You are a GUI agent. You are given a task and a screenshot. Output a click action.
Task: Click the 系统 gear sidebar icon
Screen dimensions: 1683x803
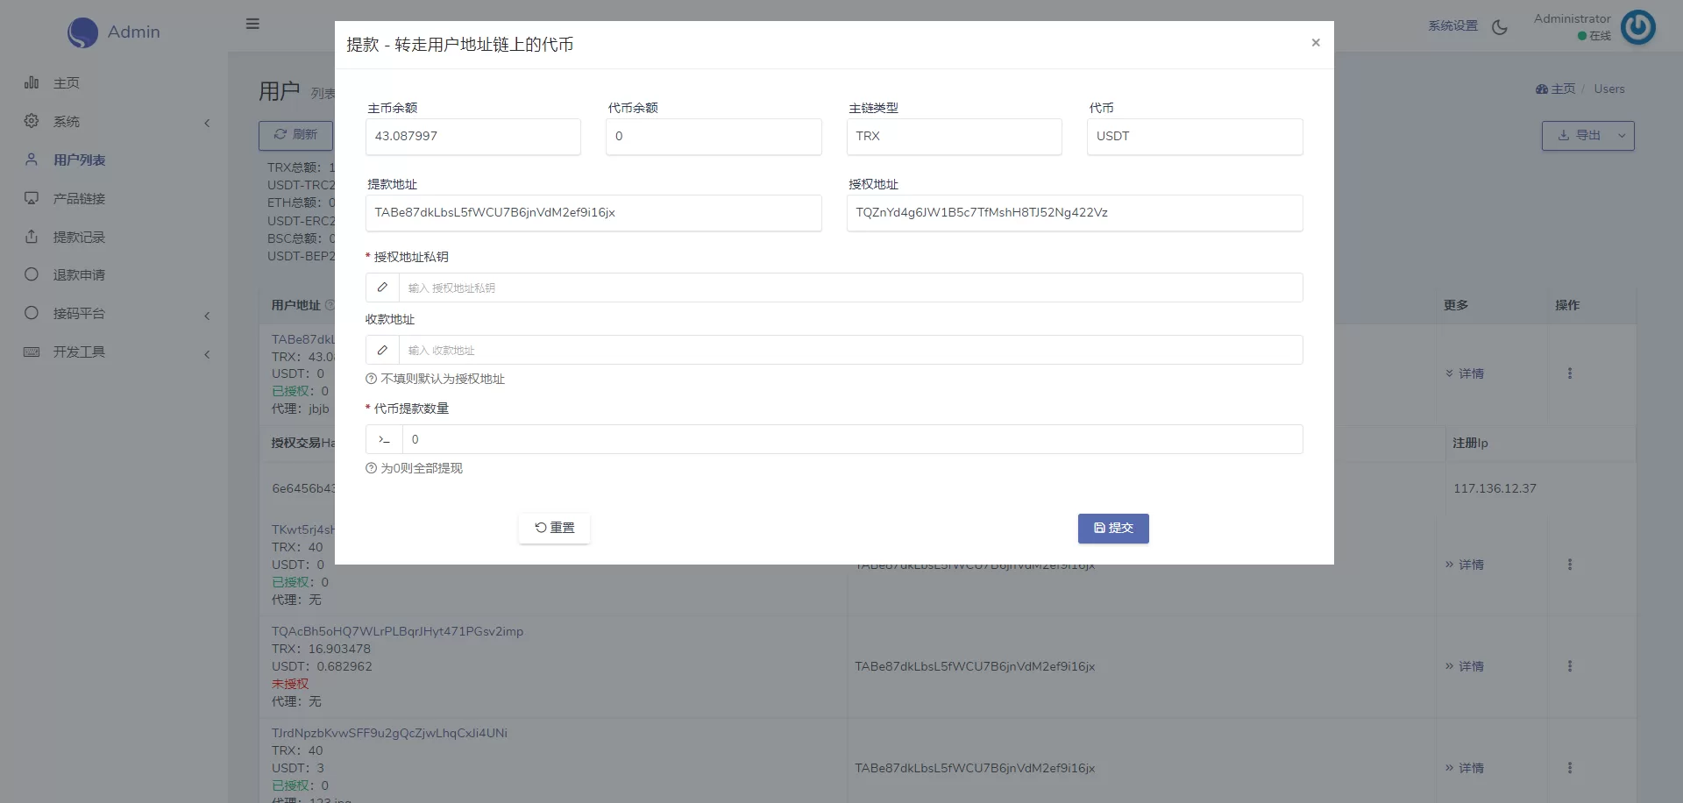[x=32, y=121]
